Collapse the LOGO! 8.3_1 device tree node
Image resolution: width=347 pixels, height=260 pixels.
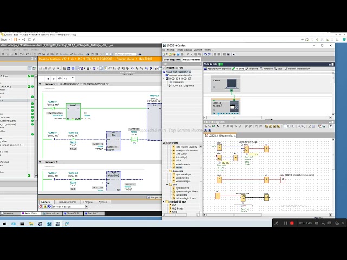164,79
